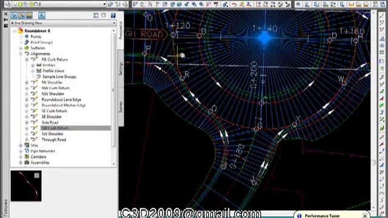
Task: Collapse the Roundabout-8 drawing node
Action: pos(15,31)
